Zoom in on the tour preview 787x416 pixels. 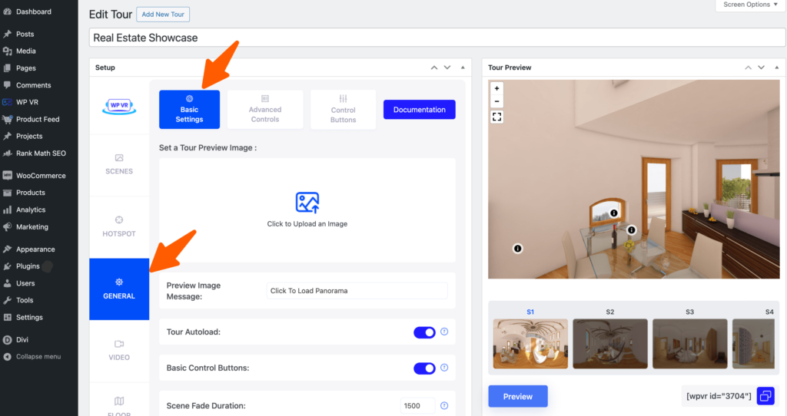pos(497,89)
